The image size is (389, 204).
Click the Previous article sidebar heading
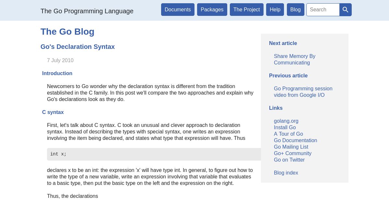288,76
